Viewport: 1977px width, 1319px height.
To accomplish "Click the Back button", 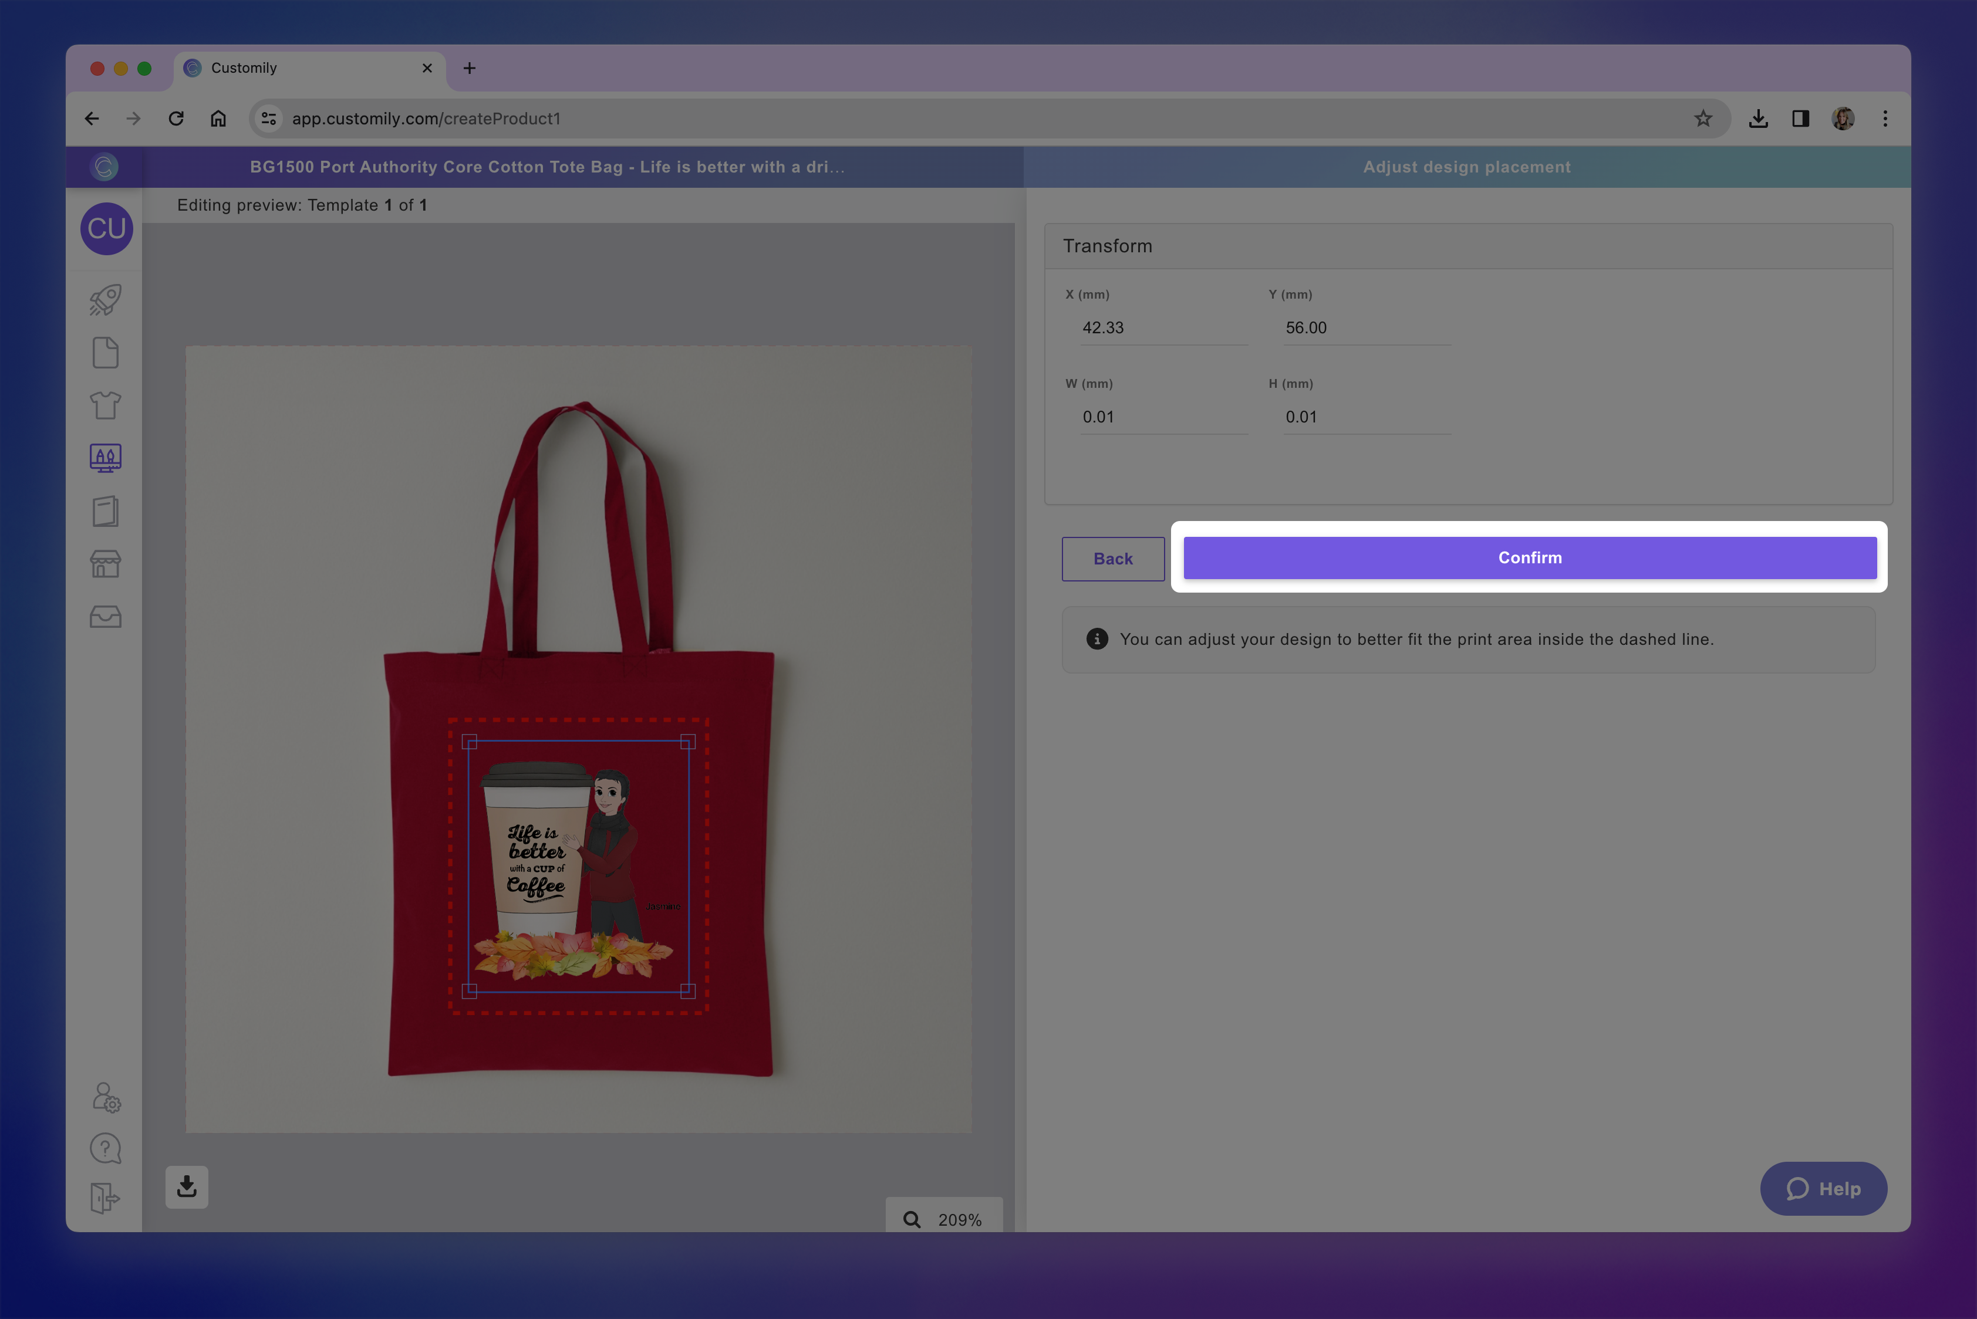I will coord(1112,559).
